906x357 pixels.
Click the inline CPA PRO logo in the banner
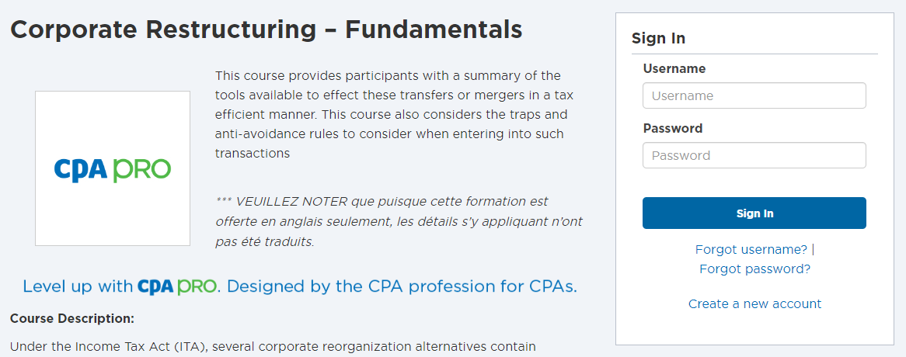[177, 286]
